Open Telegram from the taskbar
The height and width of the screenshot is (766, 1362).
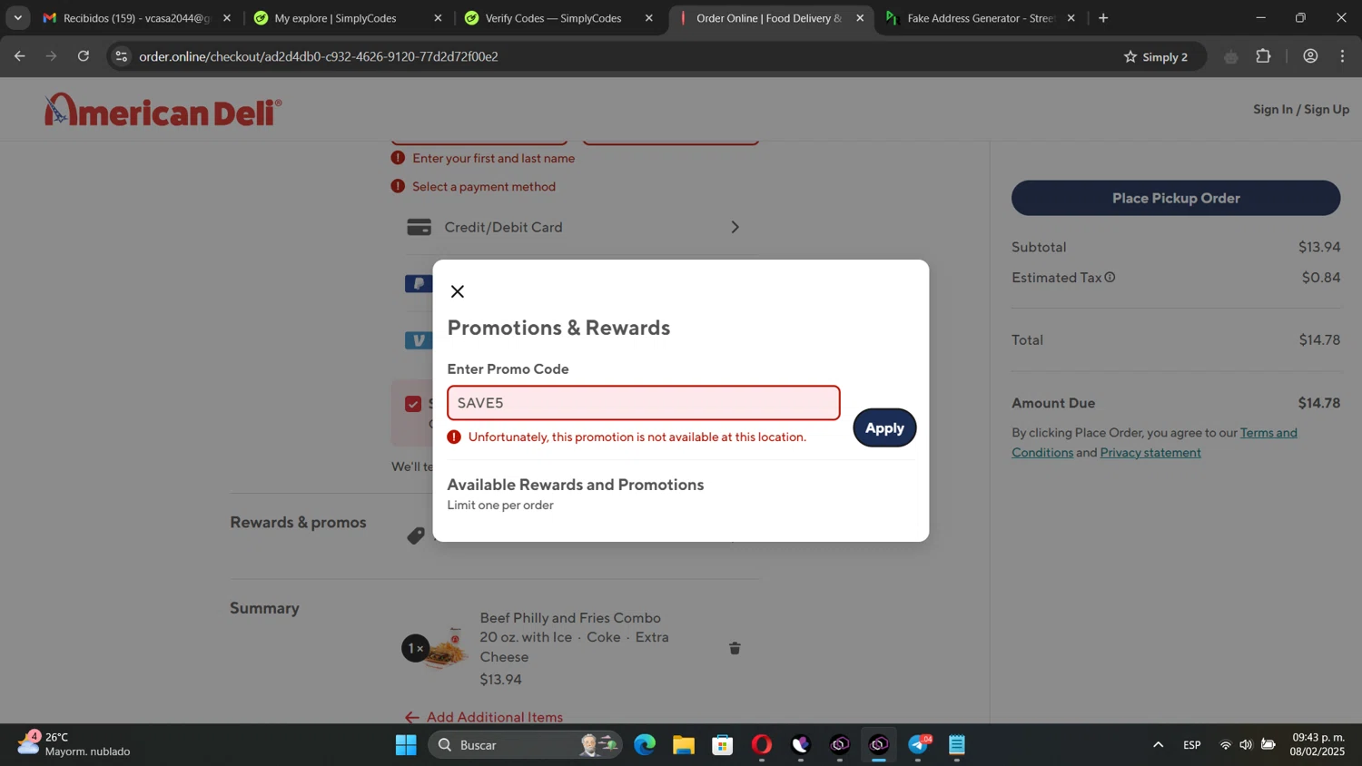click(x=918, y=745)
